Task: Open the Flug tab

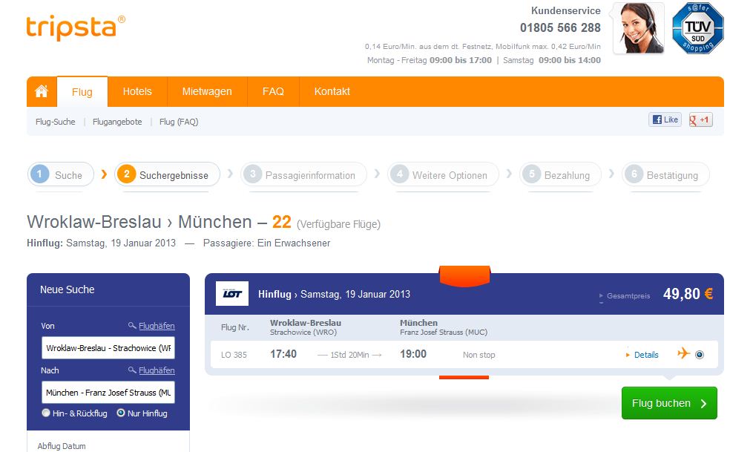Action: point(82,92)
